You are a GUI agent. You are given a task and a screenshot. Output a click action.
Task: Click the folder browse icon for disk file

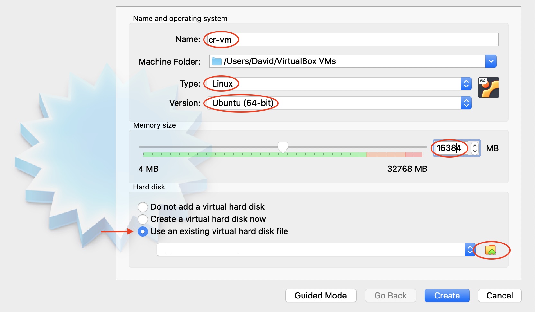(x=491, y=250)
